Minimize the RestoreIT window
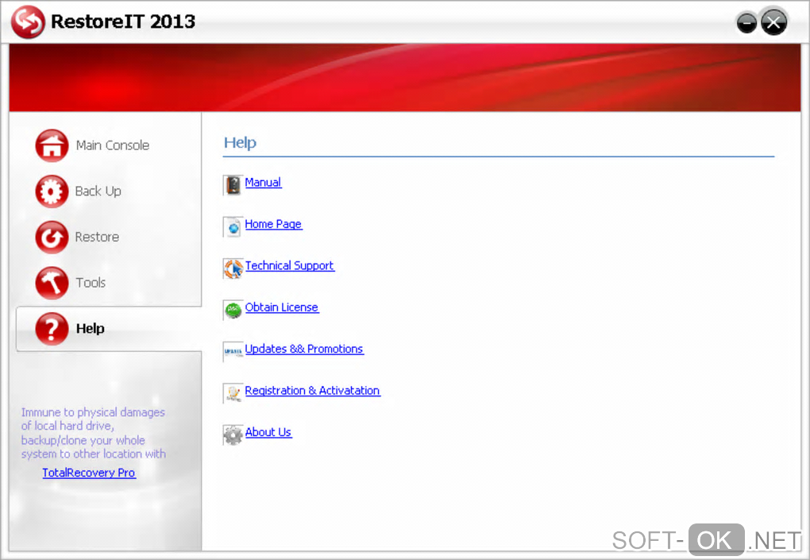Screen dimensions: 810x560 tap(746, 23)
